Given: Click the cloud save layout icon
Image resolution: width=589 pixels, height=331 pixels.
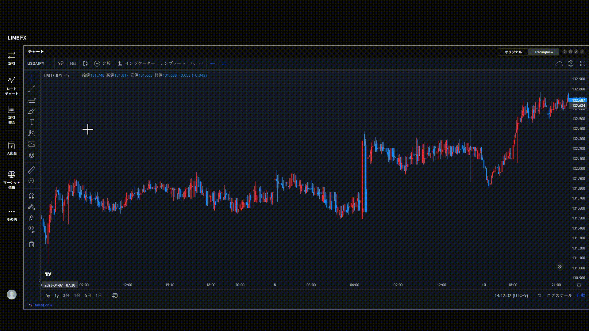Looking at the screenshot, I should 559,63.
